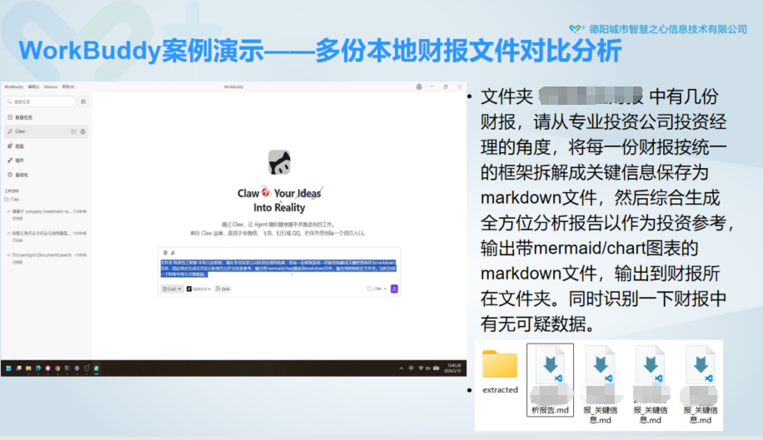Open the Claw folder dropdown in prompt box
Screen dimensions: 763x440
click(x=377, y=289)
